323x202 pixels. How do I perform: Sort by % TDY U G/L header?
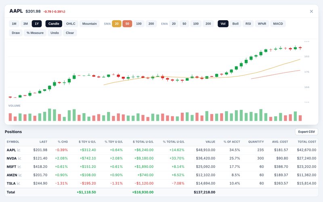click(114, 142)
